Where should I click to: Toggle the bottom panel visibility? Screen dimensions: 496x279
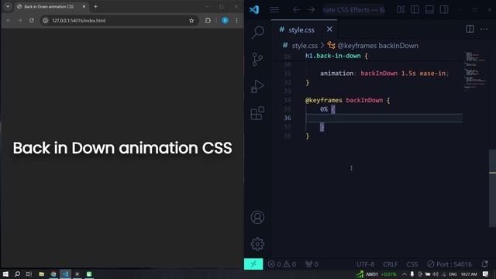[429, 10]
